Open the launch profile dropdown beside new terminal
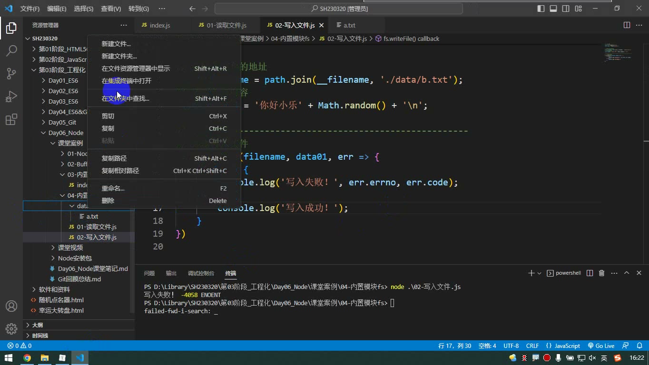The image size is (649, 365). point(539,273)
